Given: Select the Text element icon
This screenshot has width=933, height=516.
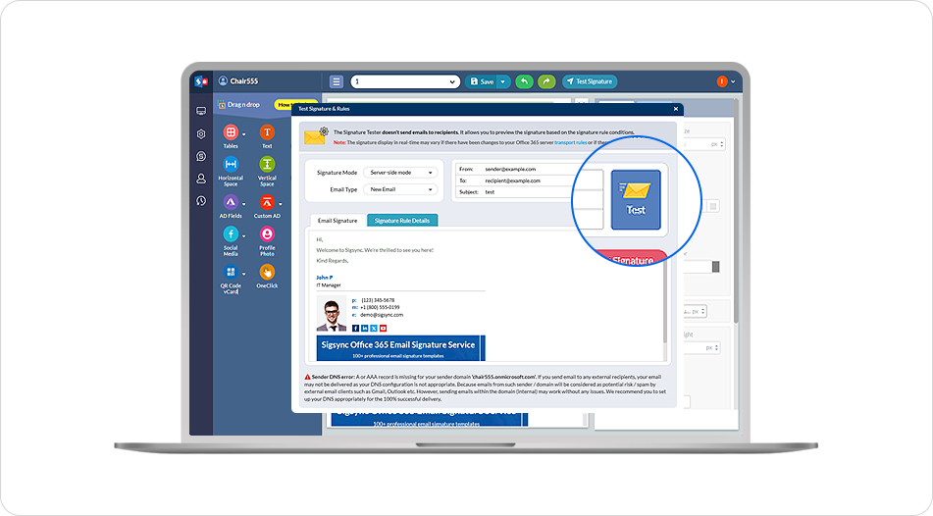Looking at the screenshot, I should pyautogui.click(x=267, y=132).
